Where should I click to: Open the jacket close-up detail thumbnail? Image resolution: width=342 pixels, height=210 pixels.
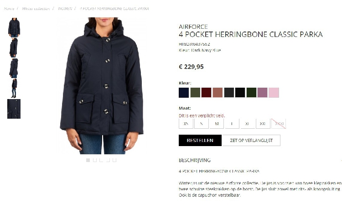14,109
